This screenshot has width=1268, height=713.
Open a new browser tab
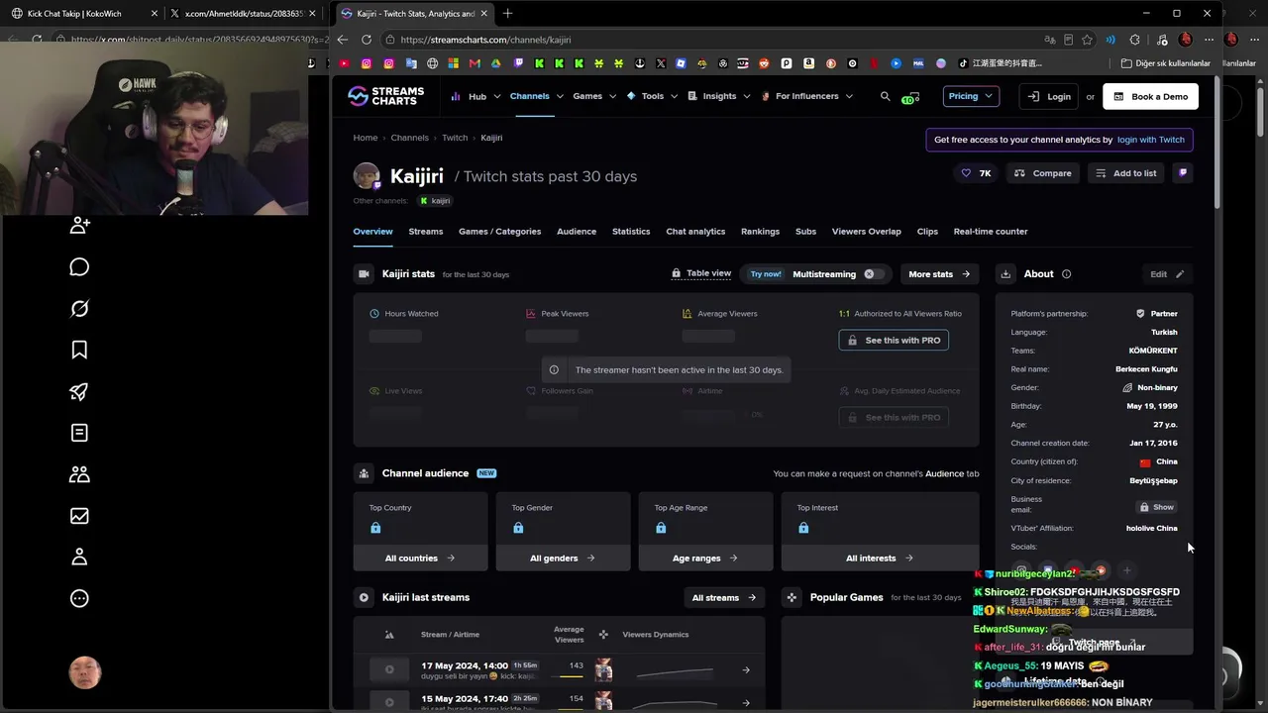pos(508,14)
